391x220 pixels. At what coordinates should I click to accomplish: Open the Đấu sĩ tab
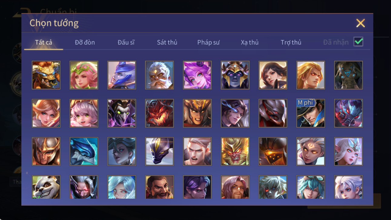126,42
